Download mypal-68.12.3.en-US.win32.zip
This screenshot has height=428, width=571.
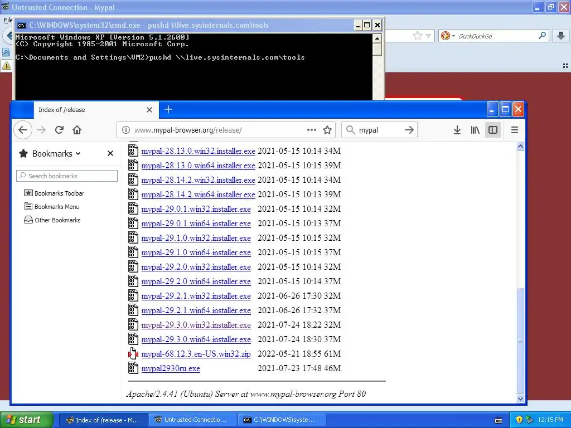[x=196, y=354]
